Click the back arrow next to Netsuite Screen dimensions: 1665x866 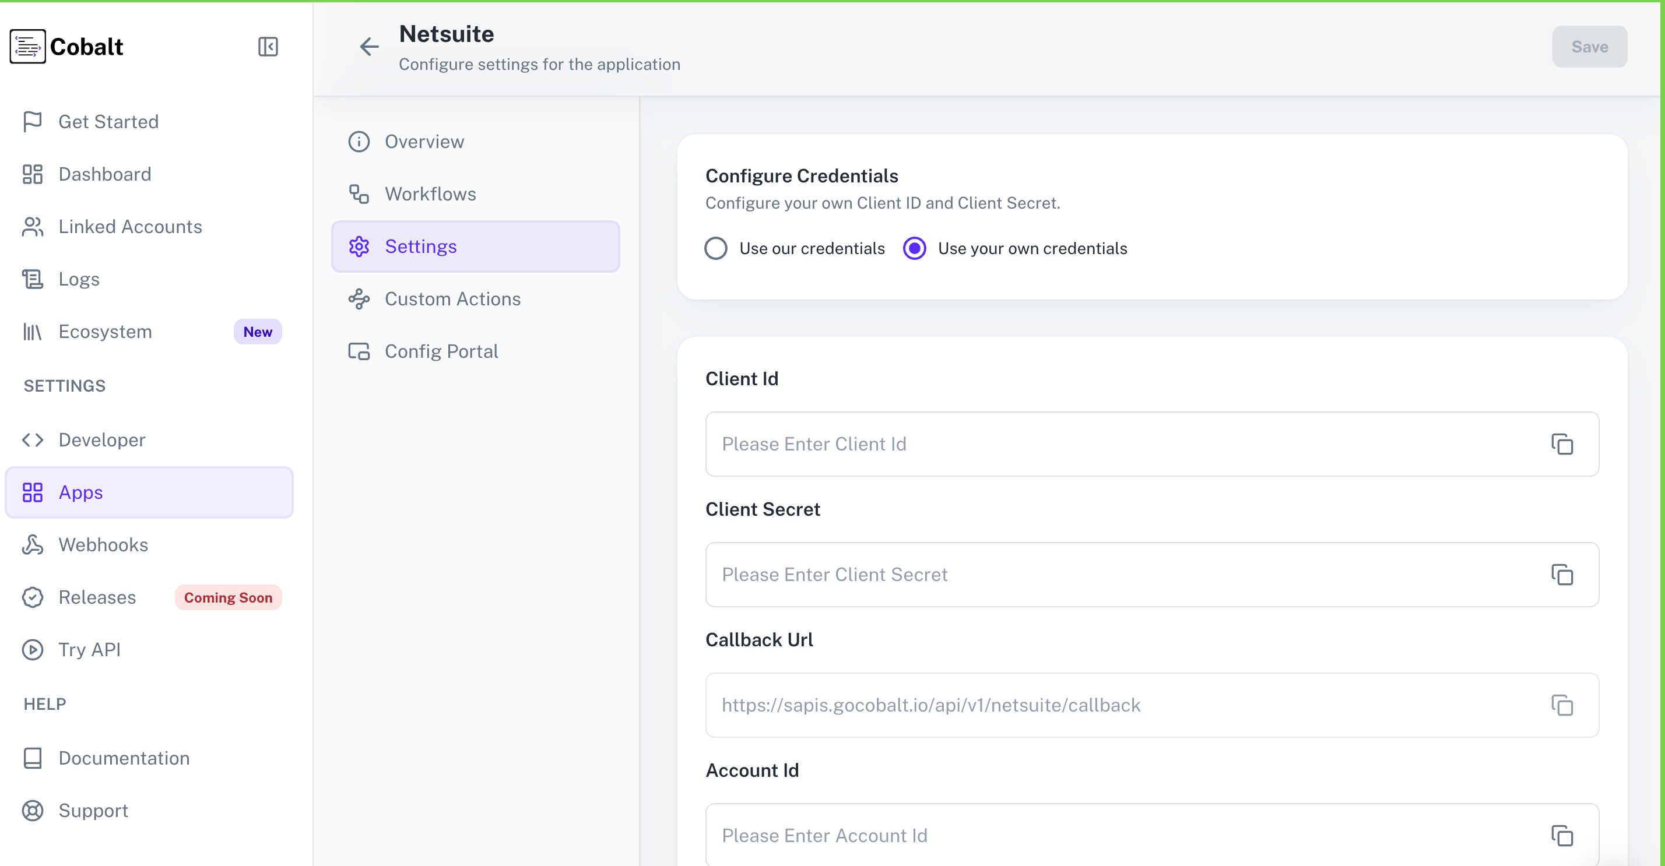pos(368,47)
